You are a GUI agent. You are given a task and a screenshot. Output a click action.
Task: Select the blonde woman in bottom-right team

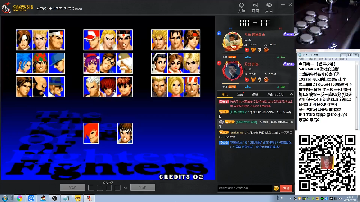[x=175, y=87]
